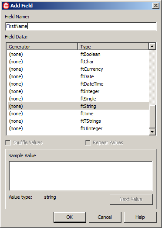Image resolution: width=162 pixels, height=228 pixels.
Task: Sort by the Type column header
Action: [113, 47]
